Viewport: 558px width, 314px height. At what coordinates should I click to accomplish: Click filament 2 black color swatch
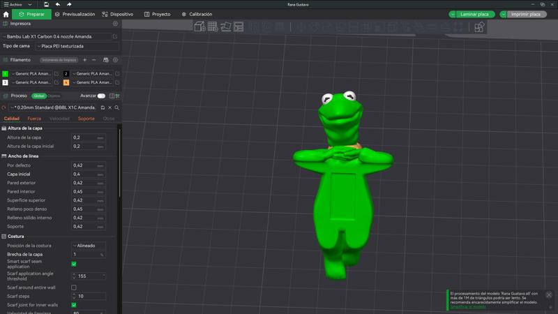(x=66, y=74)
